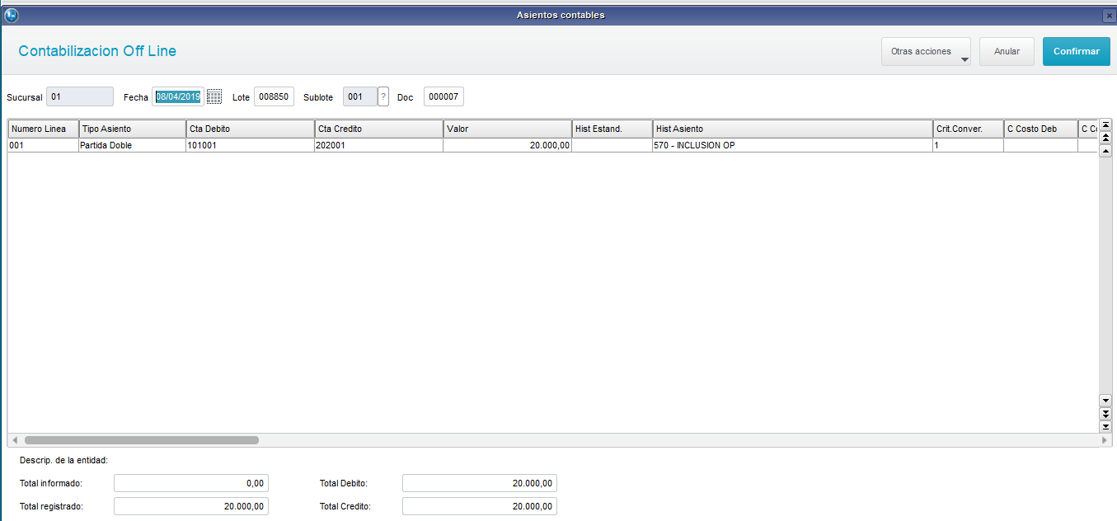Jump to first grid row arrow
Viewport: 1117px width, 521px height.
point(1106,124)
